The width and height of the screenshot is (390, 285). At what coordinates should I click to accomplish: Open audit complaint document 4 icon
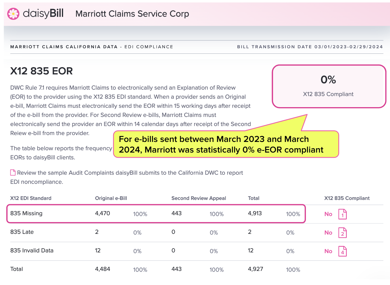click(342, 251)
